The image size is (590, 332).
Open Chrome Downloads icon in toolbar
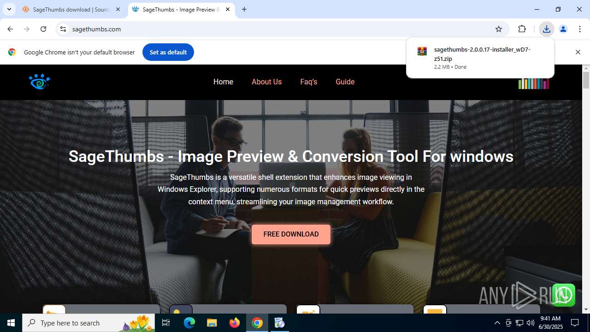coord(546,29)
